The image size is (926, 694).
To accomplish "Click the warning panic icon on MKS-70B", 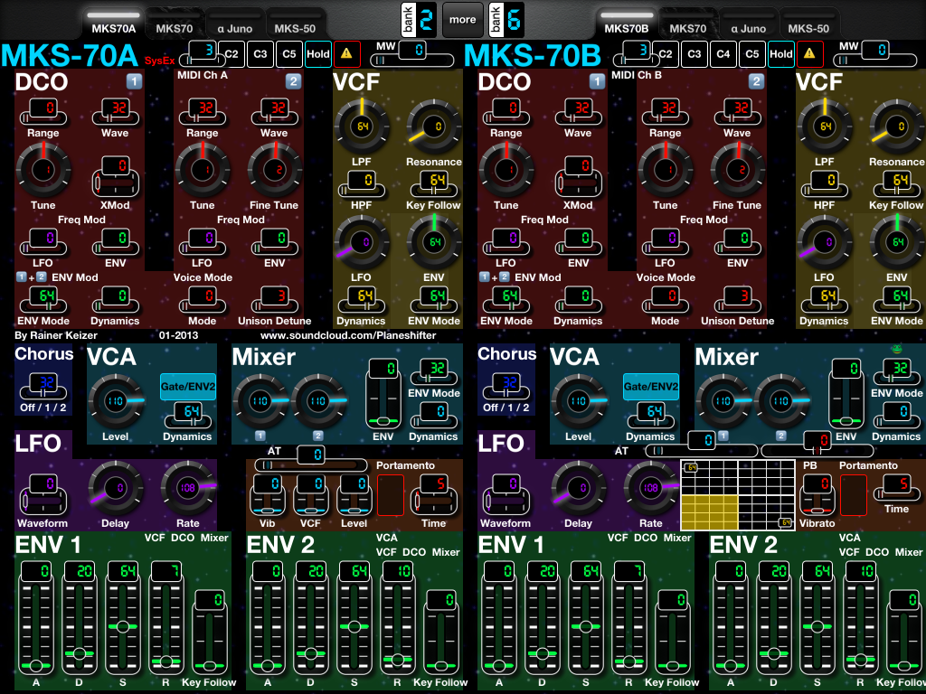I will pyautogui.click(x=809, y=53).
